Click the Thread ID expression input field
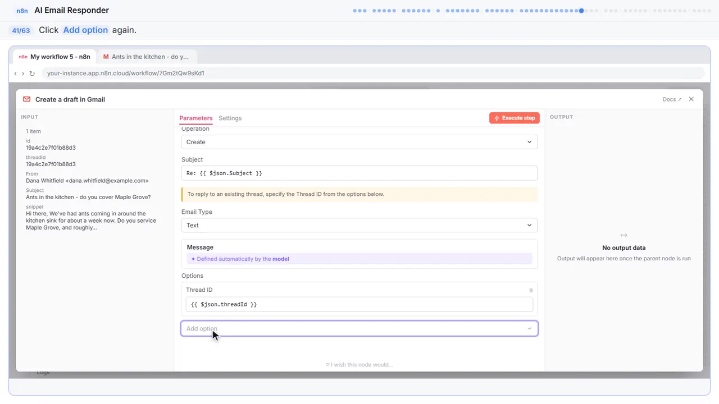Viewport: 719px width, 404px height. pos(359,304)
